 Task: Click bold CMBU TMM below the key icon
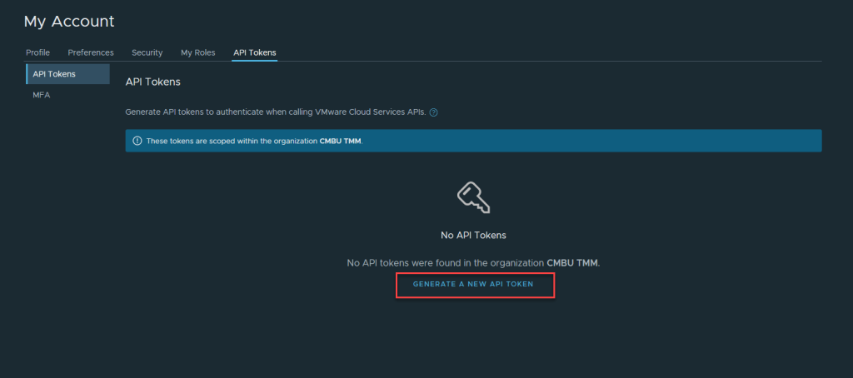(x=571, y=262)
